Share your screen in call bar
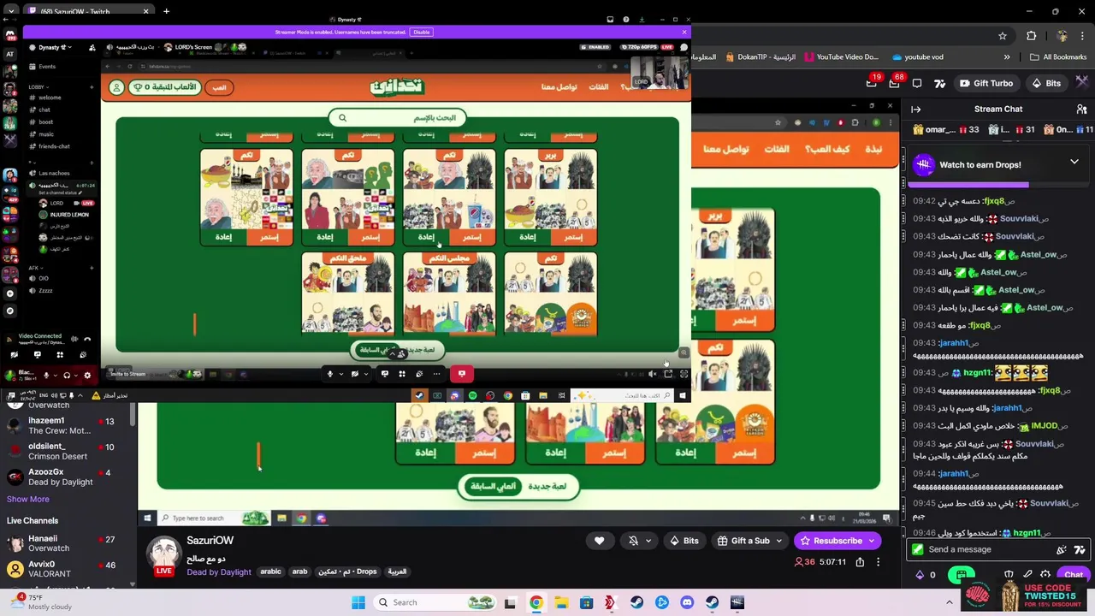This screenshot has width=1095, height=616. (385, 373)
